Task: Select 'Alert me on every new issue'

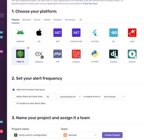Action: point(13,90)
